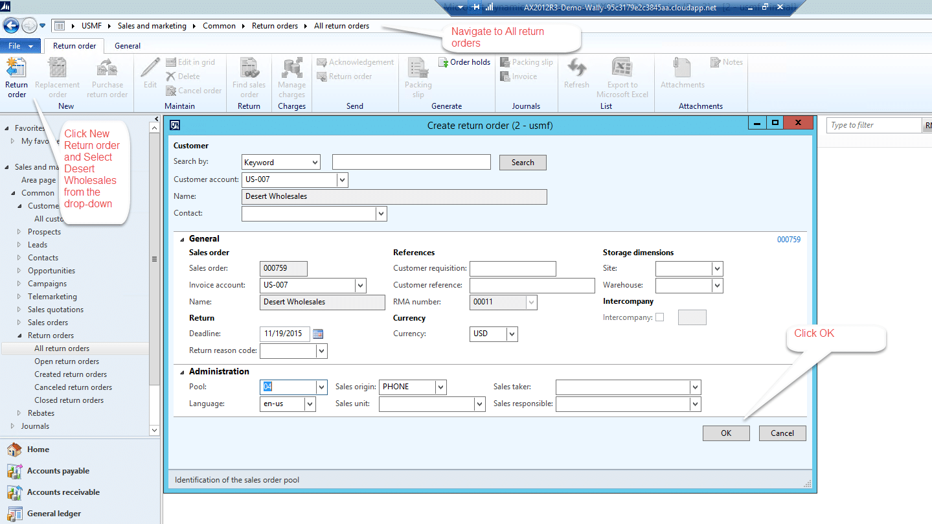This screenshot has width=932, height=524.
Task: Click the Manage charges icon
Action: (291, 76)
